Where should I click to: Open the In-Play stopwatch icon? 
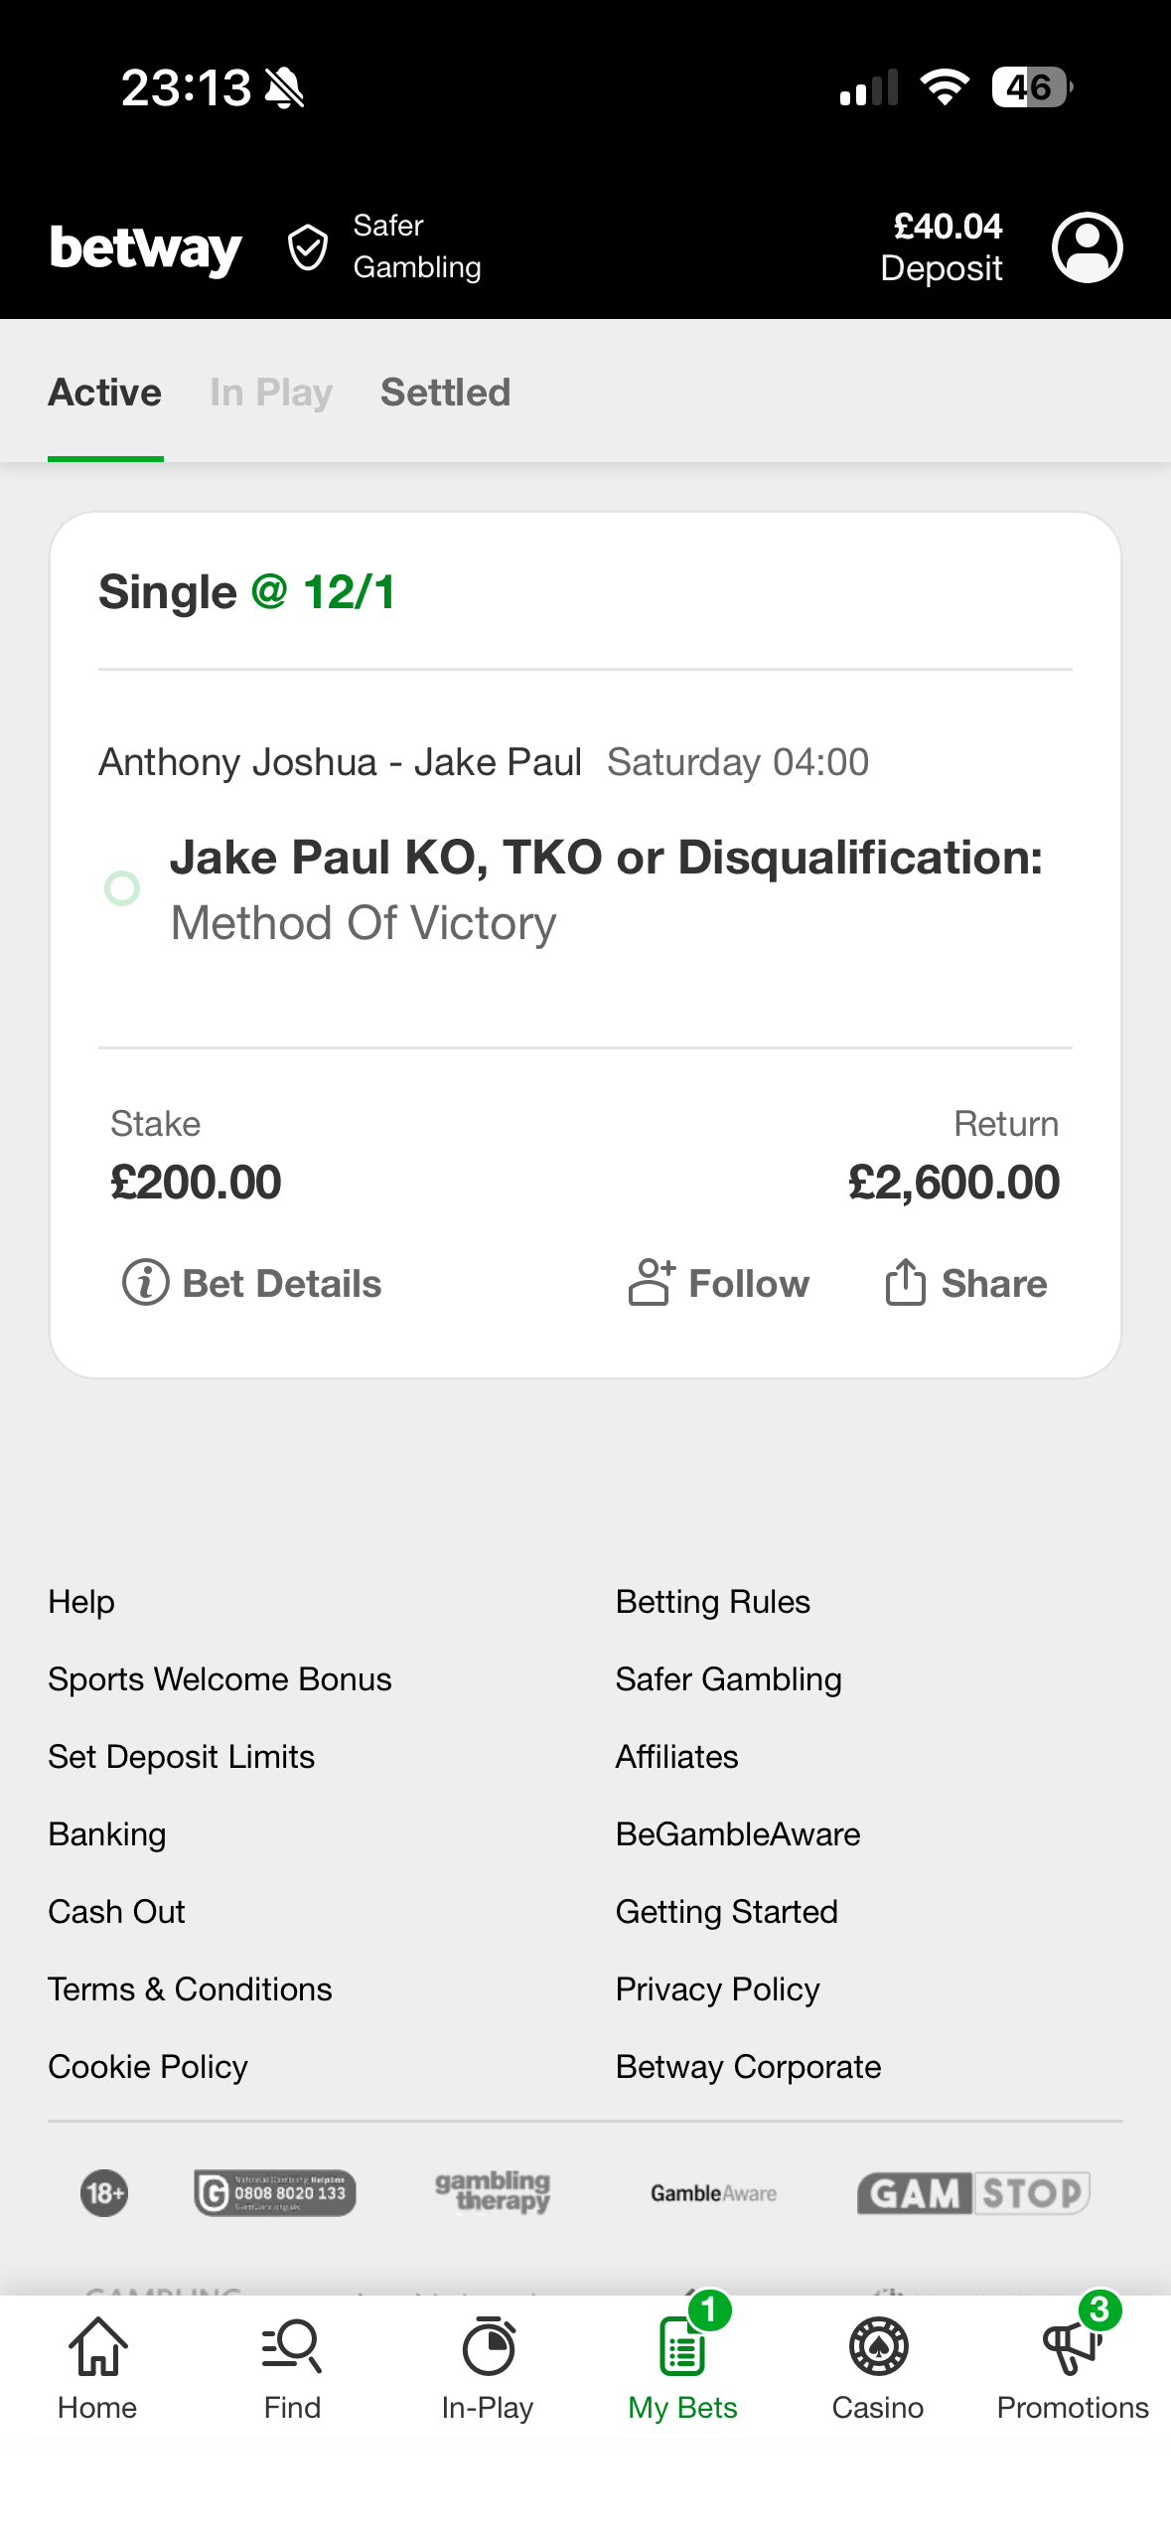pos(488,2347)
